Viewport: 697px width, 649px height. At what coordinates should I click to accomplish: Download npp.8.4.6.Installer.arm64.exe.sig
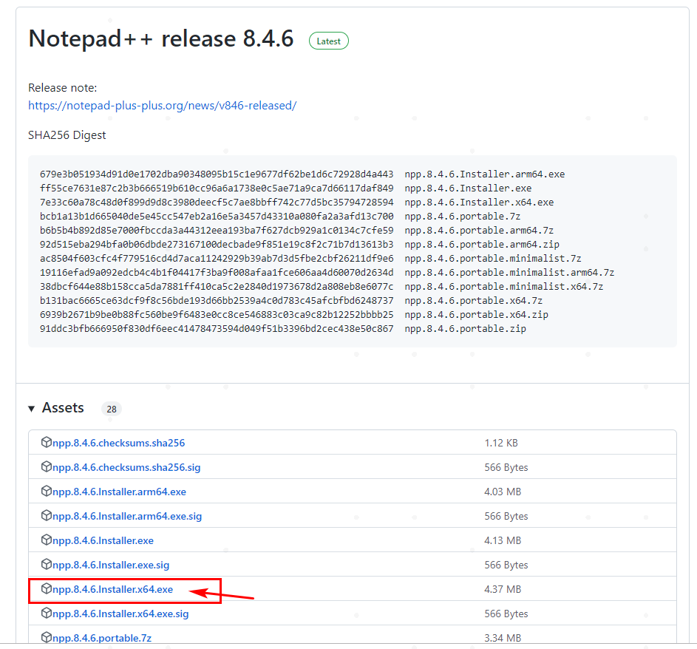coord(127,517)
